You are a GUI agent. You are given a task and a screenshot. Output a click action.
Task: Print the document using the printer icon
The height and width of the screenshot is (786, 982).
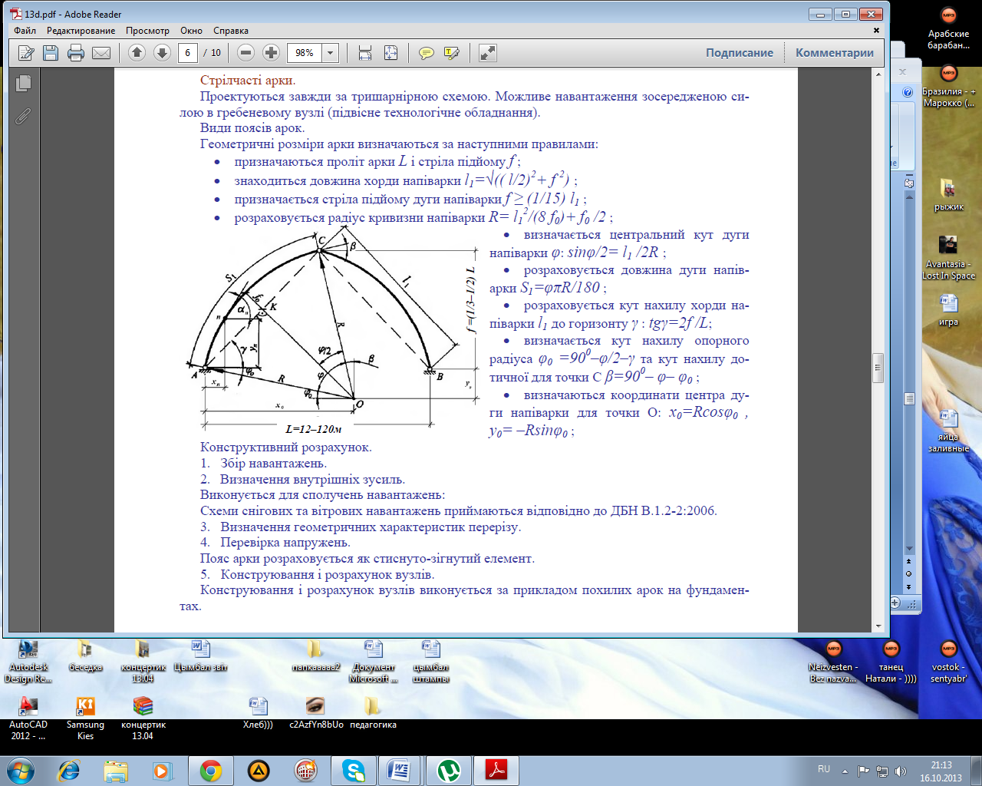pos(75,53)
